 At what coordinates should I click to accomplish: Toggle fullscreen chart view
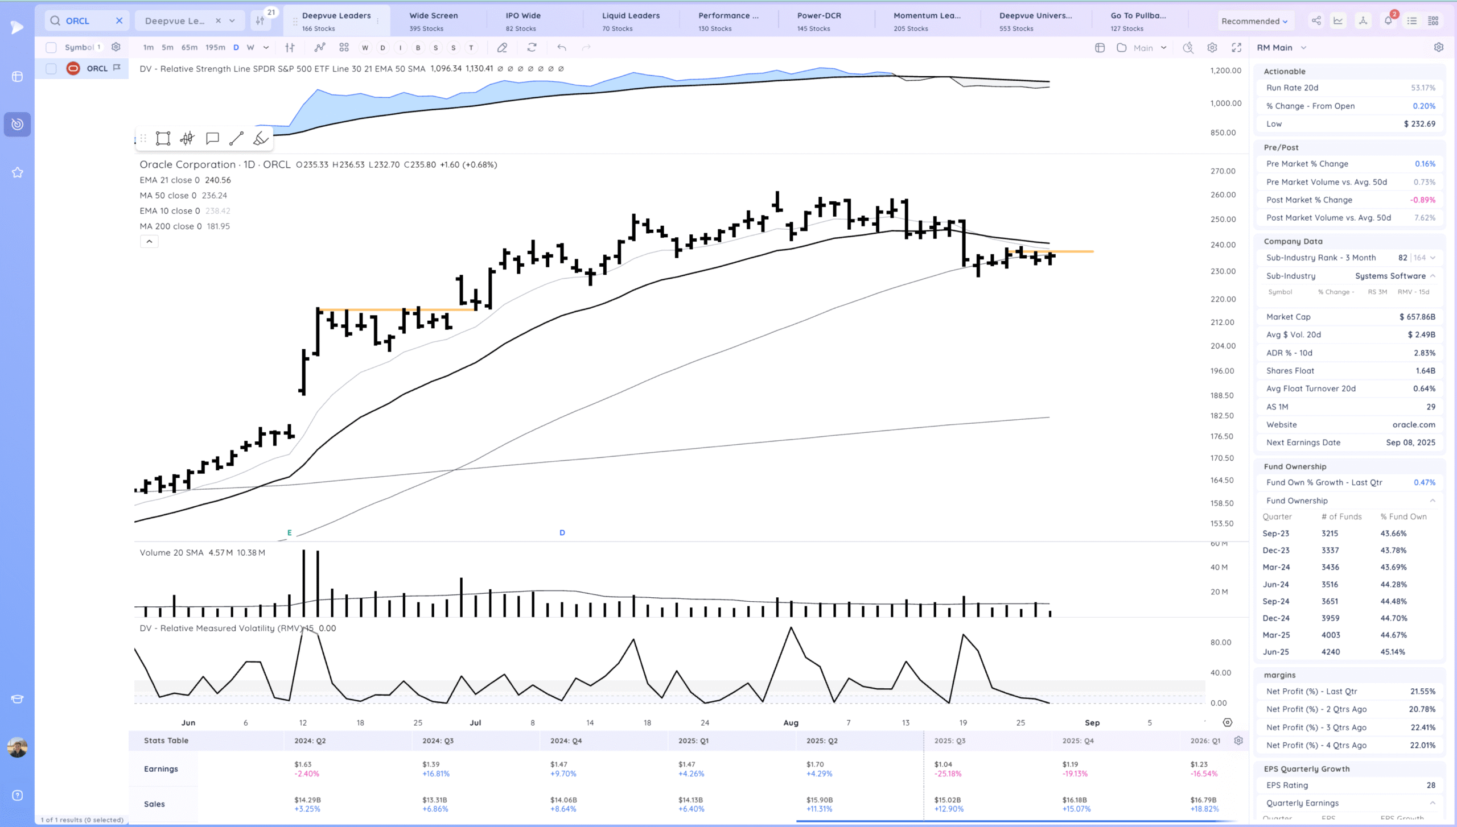pyautogui.click(x=1236, y=48)
